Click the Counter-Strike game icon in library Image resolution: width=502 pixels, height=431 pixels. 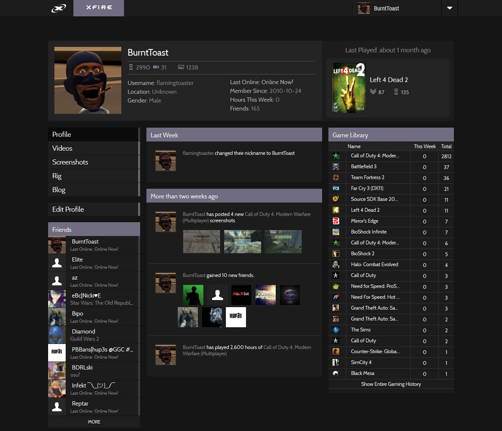pyautogui.click(x=336, y=351)
